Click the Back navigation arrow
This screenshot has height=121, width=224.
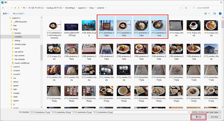point(3,8)
